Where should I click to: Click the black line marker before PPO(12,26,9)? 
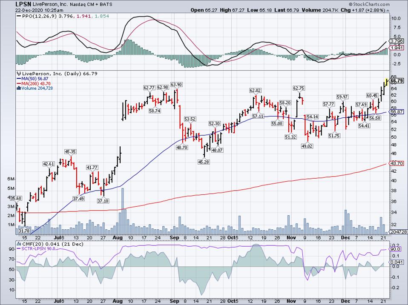point(19,16)
